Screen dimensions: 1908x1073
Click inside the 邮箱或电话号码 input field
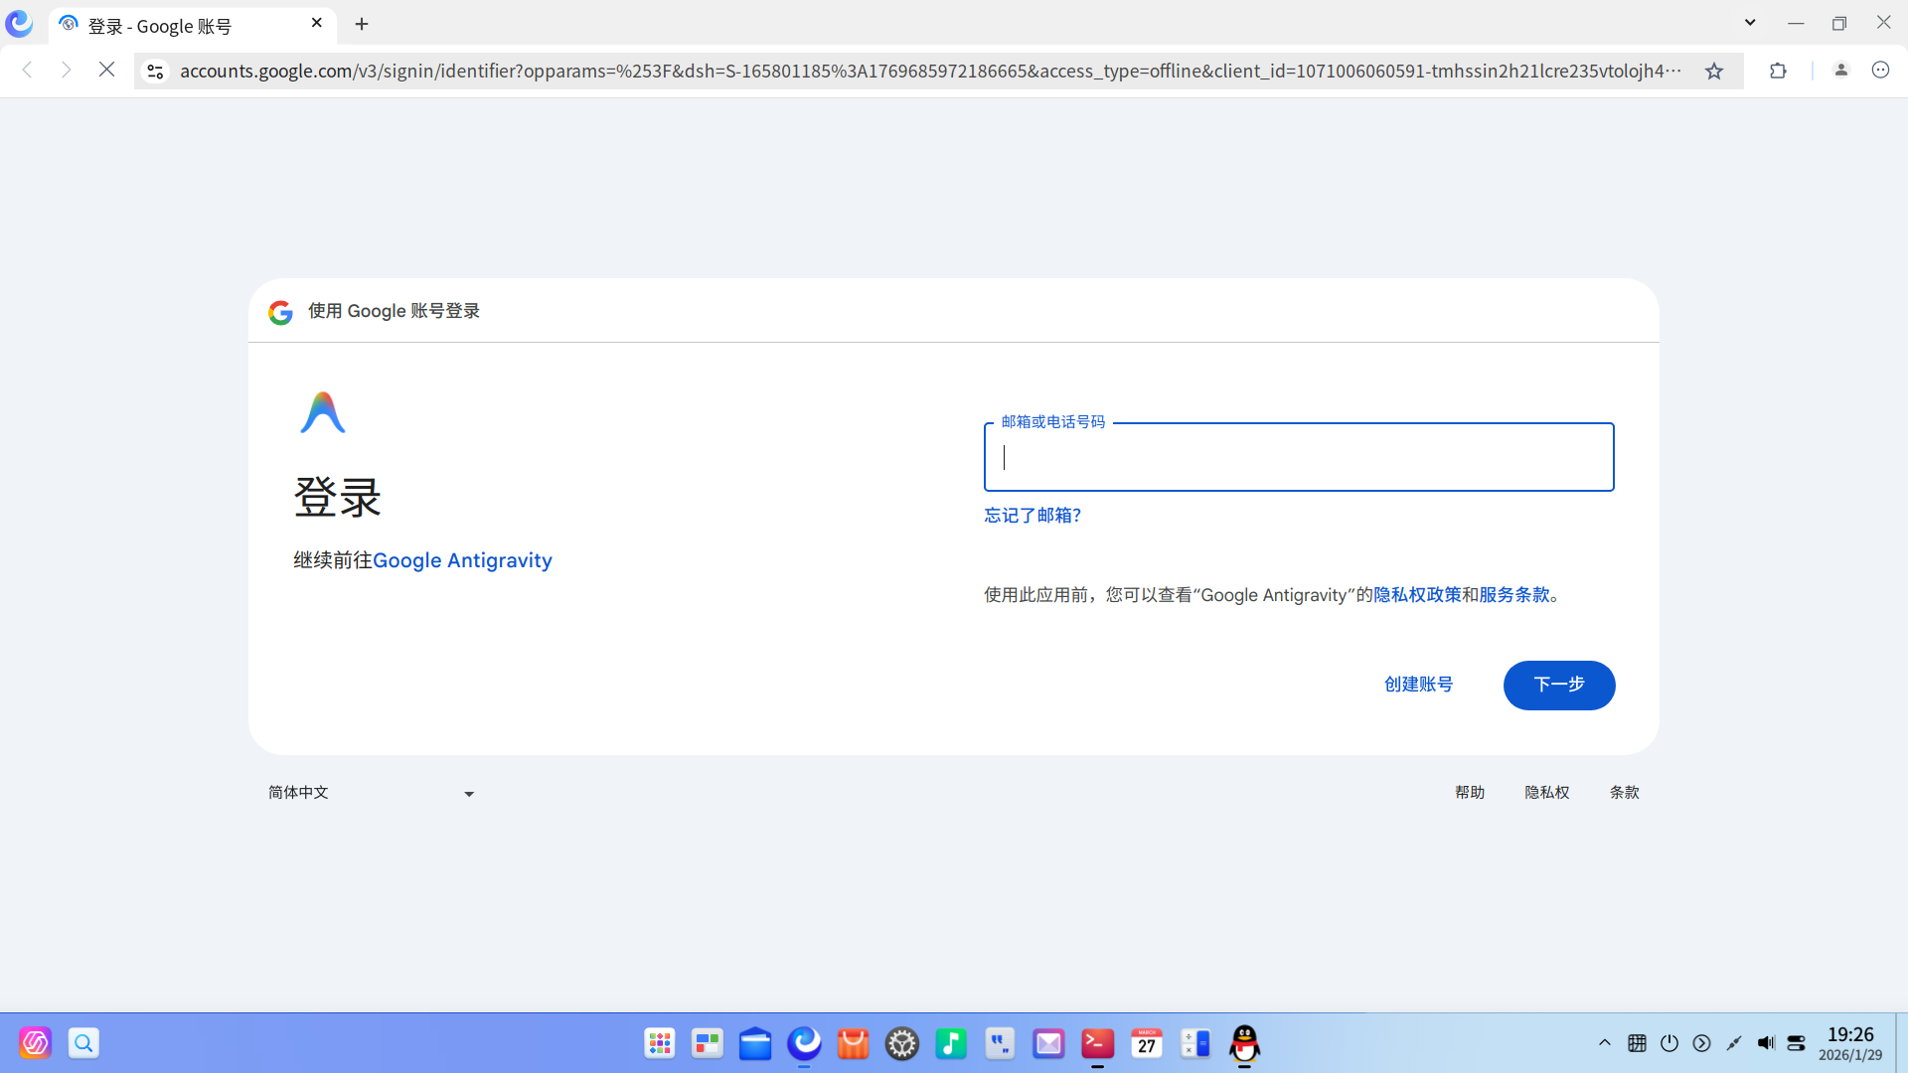coord(1298,457)
